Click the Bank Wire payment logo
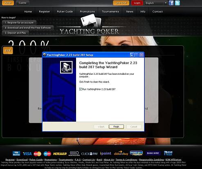202x169 pixels. click(153, 153)
